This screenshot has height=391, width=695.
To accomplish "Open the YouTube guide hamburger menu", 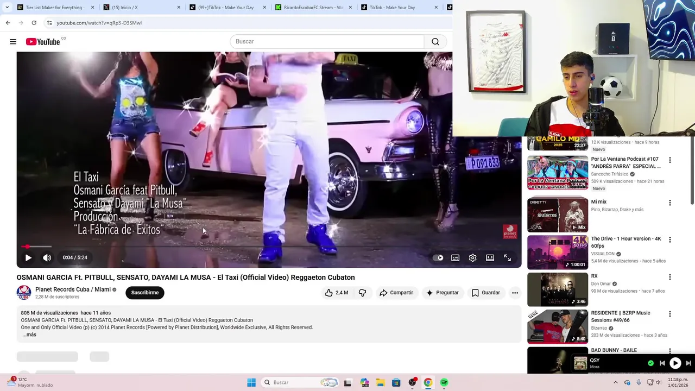I will coord(13,42).
